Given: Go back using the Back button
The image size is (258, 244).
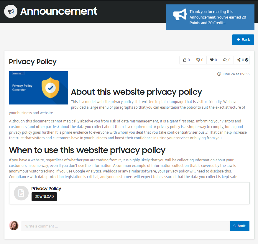Looking at the screenshot, I should click(243, 40).
